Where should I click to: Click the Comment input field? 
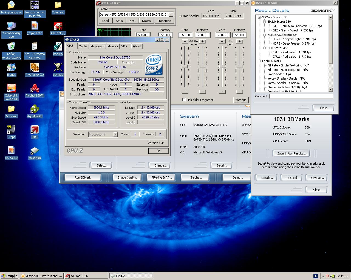(301, 96)
